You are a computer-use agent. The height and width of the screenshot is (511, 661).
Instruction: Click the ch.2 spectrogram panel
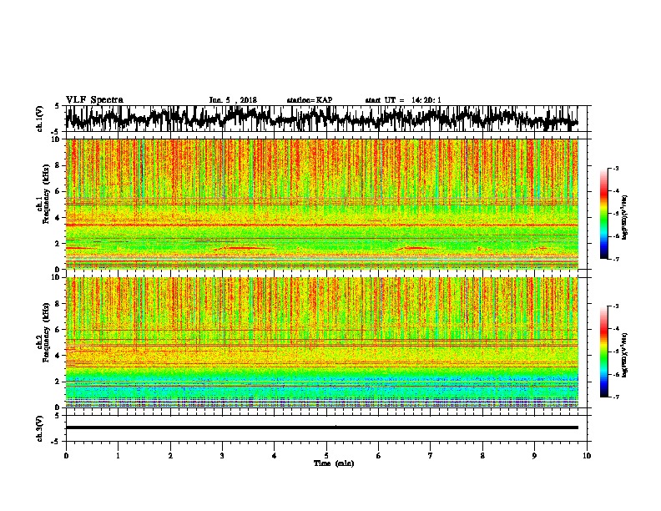coord(321,342)
